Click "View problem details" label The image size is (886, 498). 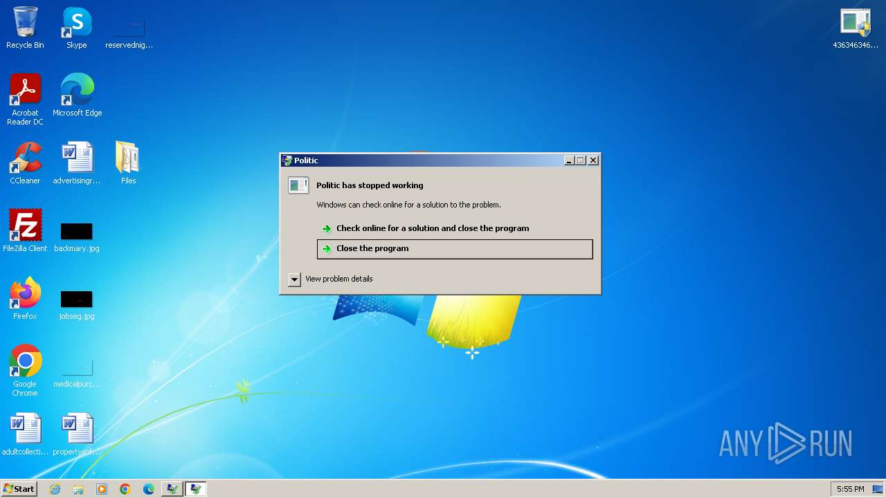point(339,279)
